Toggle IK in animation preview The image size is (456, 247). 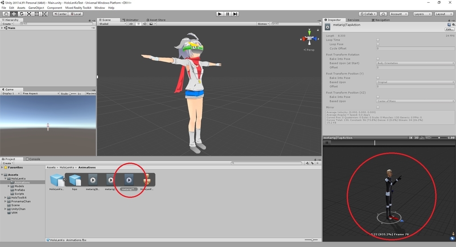pyautogui.click(x=411, y=138)
